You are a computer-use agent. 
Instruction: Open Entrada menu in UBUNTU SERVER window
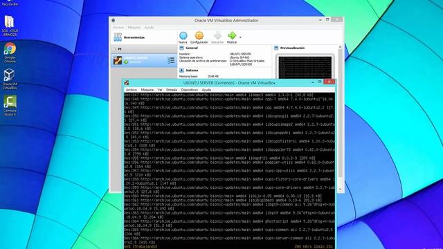pos(172,90)
